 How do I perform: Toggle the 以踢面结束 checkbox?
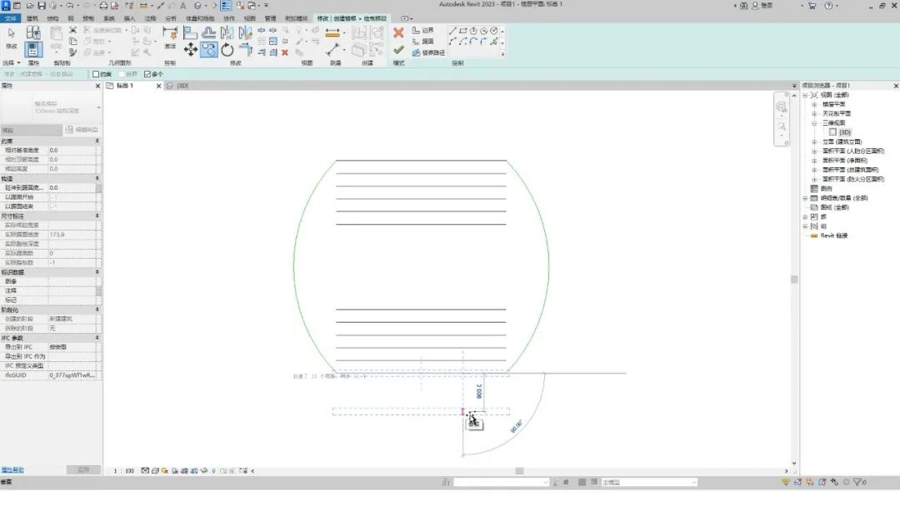coord(52,206)
